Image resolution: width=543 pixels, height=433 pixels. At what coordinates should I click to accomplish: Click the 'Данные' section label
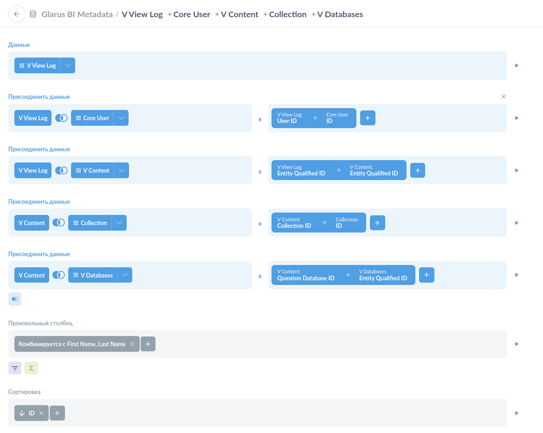pos(19,45)
